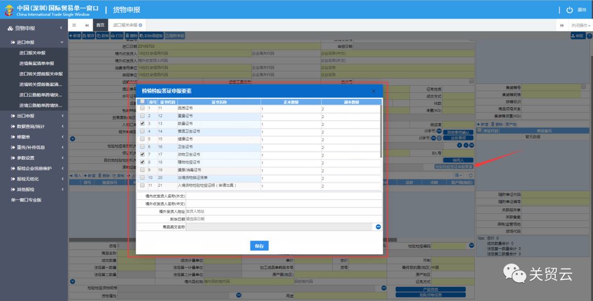Expand the 数据查询/统计 sidebar group
This screenshot has width=593, height=301.
coord(34,126)
